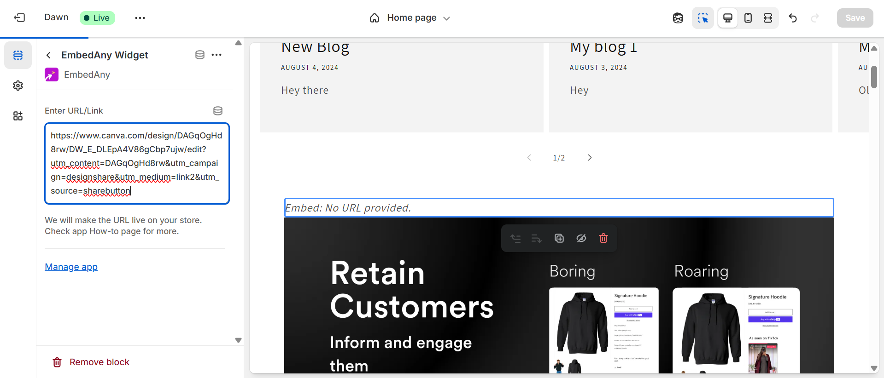
Task: Open theme actions three-dot menu
Action: 140,18
